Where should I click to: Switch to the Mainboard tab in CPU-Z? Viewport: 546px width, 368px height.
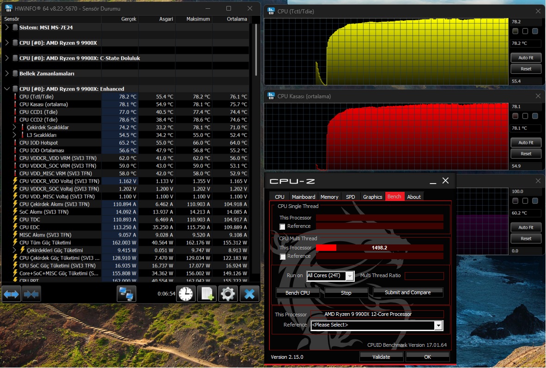point(303,197)
